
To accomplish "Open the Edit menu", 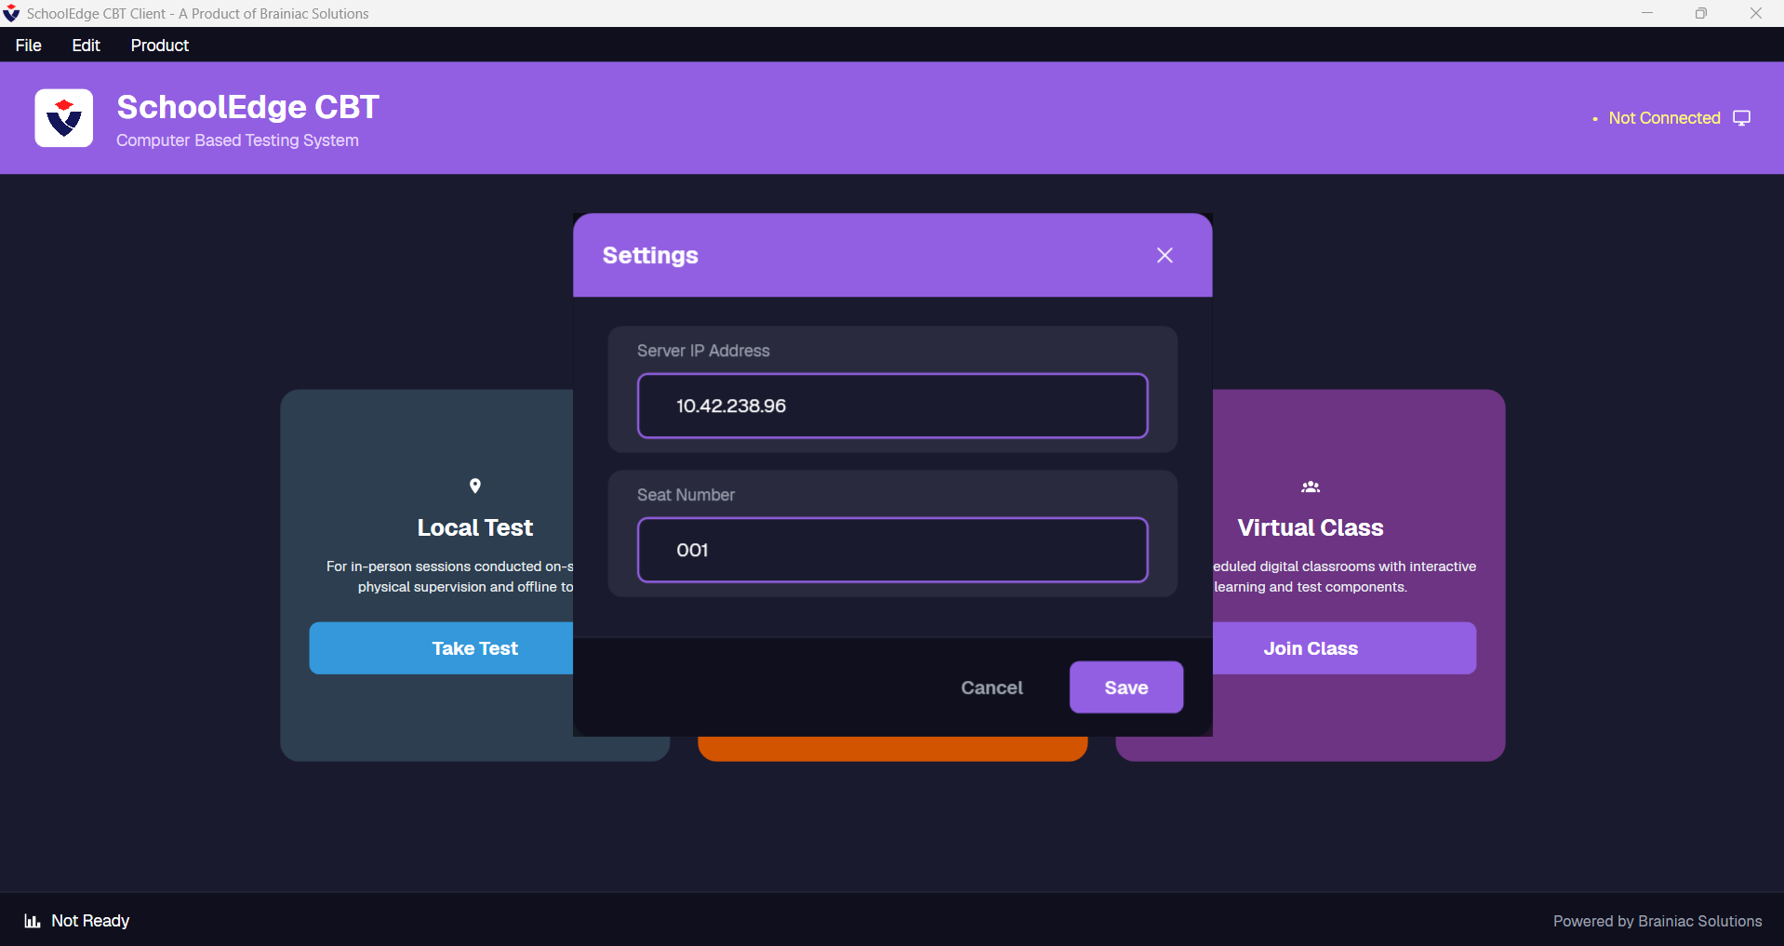I will [x=86, y=45].
